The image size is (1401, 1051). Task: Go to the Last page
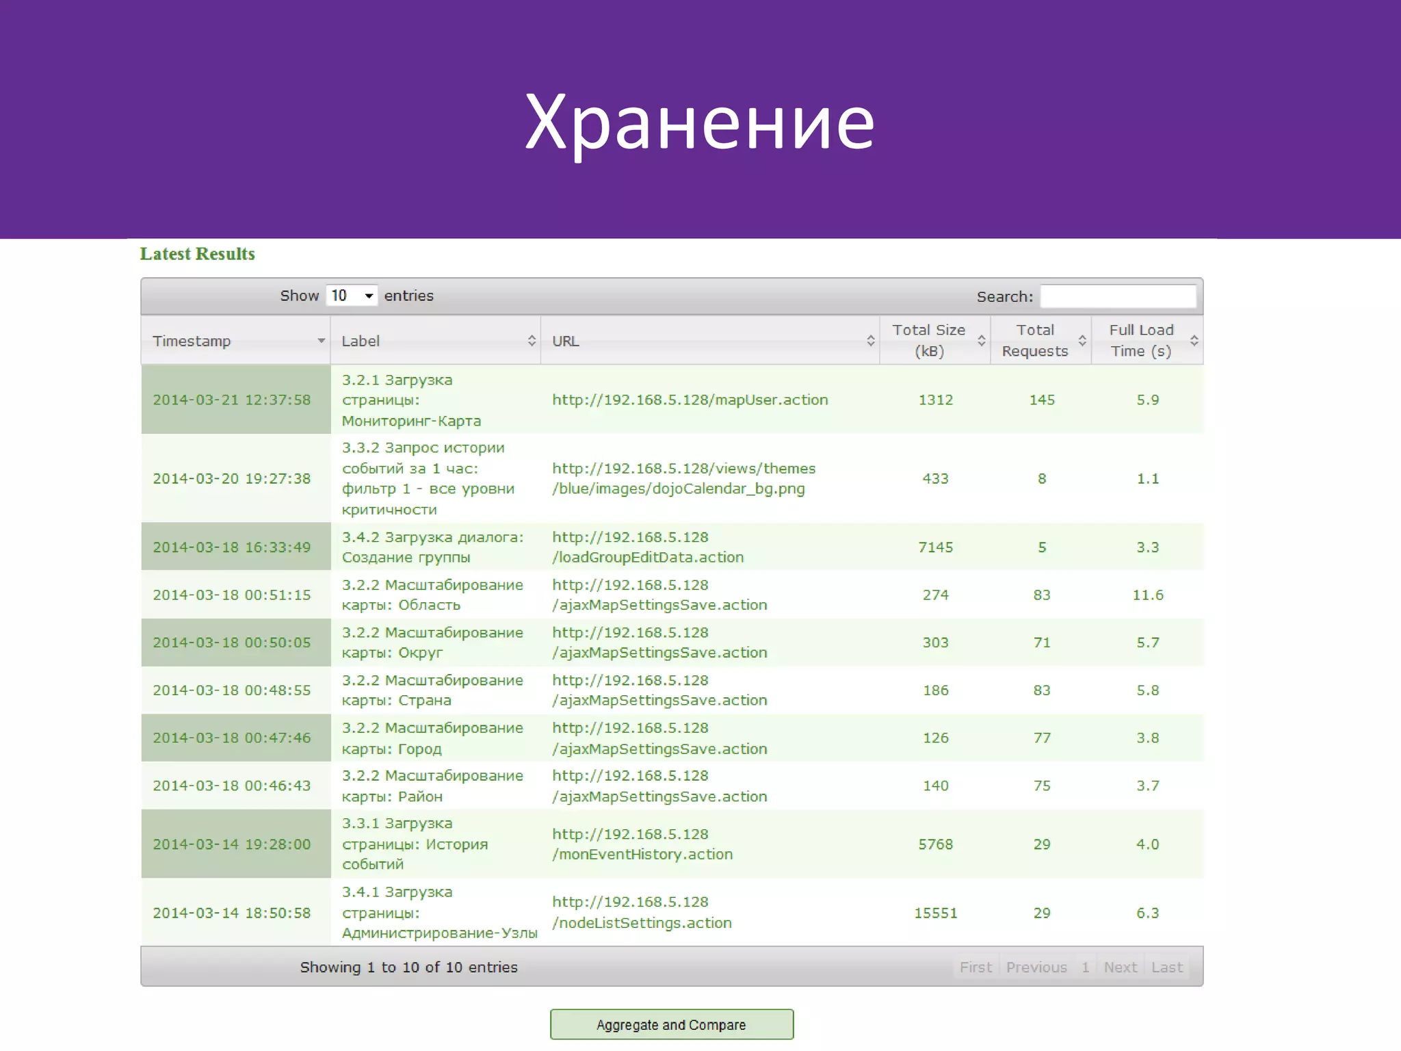click(1167, 967)
